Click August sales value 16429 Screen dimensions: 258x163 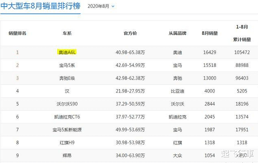210,53
